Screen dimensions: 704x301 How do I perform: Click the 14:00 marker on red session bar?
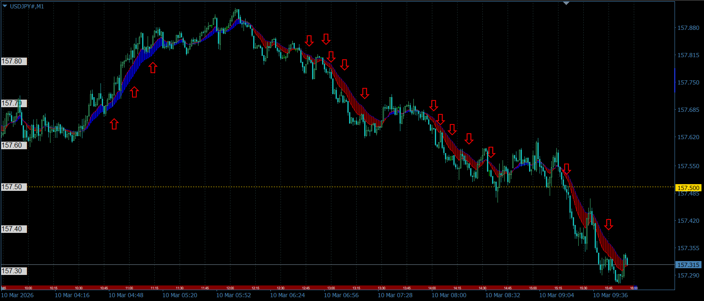[432, 288]
